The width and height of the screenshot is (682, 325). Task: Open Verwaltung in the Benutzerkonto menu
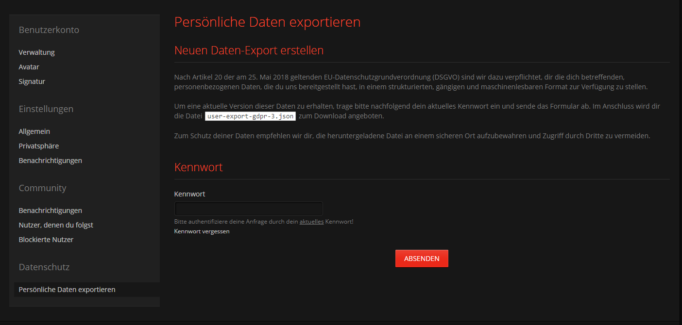(36, 52)
